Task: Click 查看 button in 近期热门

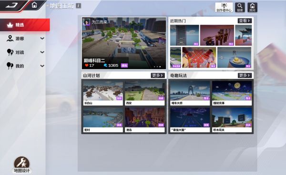Action: coord(245,21)
